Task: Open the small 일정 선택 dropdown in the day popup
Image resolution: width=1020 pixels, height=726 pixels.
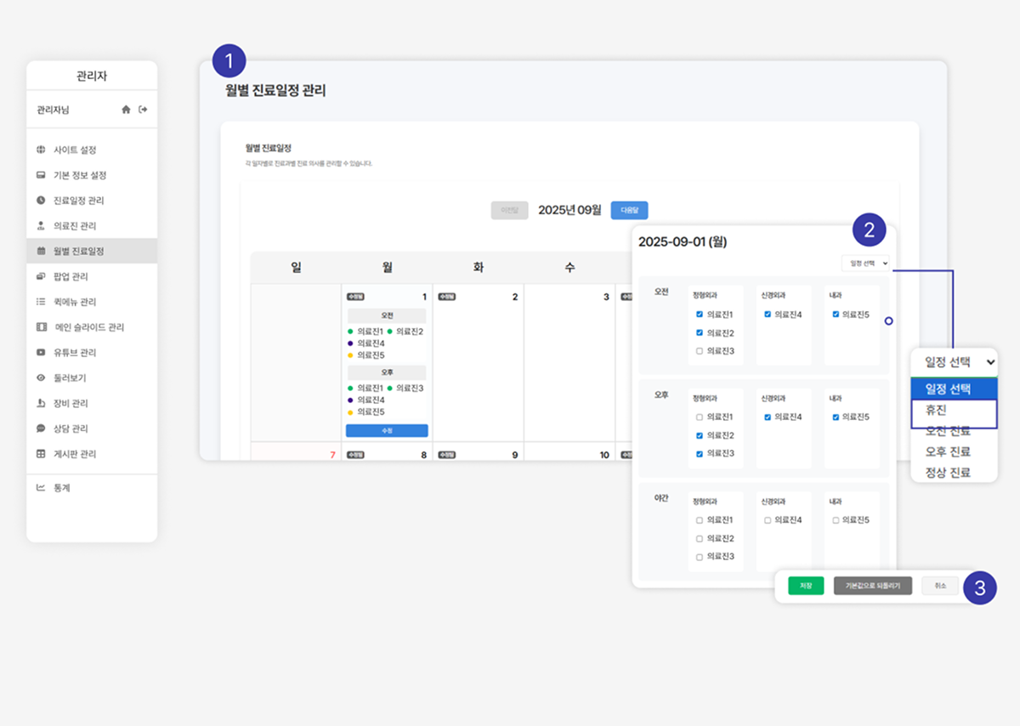Action: coord(865,264)
